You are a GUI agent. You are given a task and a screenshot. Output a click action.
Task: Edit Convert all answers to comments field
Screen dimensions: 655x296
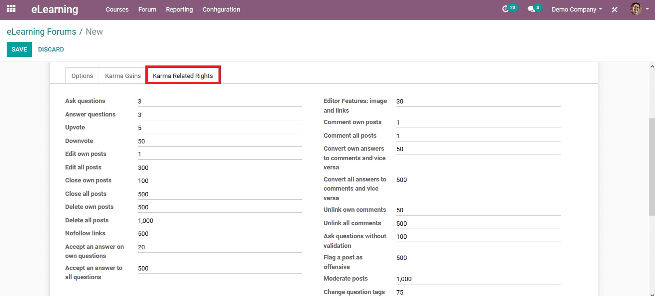pyautogui.click(x=478, y=180)
